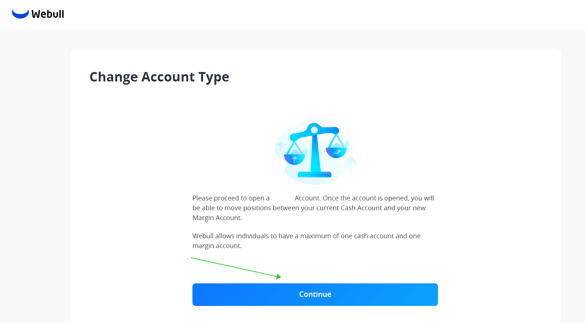Click the Change Account Type heading
The height and width of the screenshot is (323, 585).
(x=159, y=77)
